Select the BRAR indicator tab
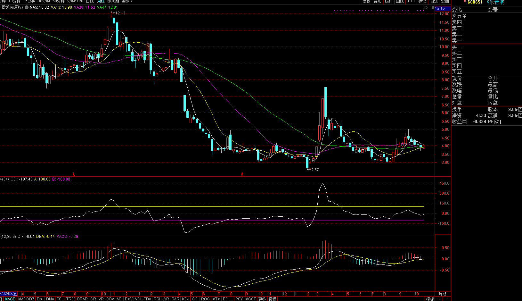Image resolution: width=522 pixels, height=301 pixels. [x=82, y=299]
